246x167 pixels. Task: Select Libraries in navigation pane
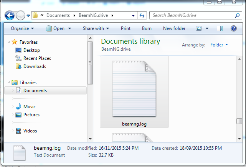pos(28,83)
